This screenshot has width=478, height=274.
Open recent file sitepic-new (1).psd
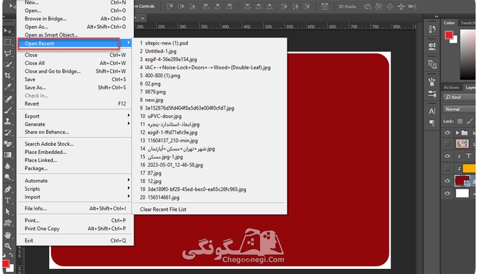[210, 43]
